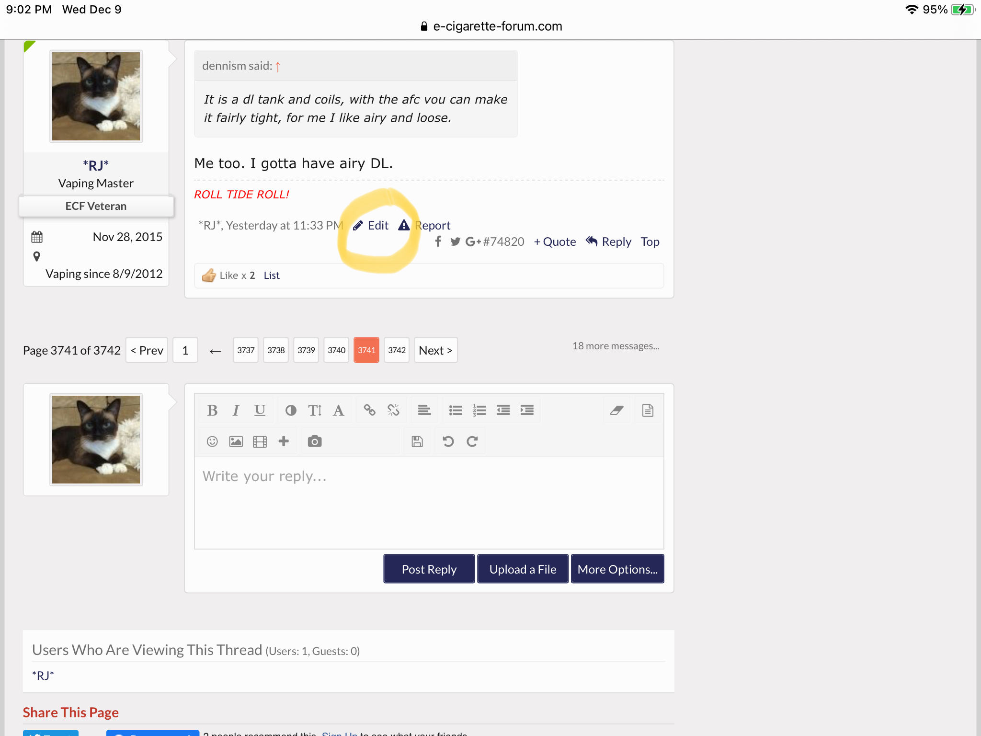Open *RJ* profile from post username
The width and height of the screenshot is (981, 736).
click(96, 165)
